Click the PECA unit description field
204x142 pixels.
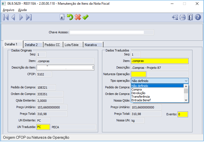pyautogui.click(x=73, y=127)
